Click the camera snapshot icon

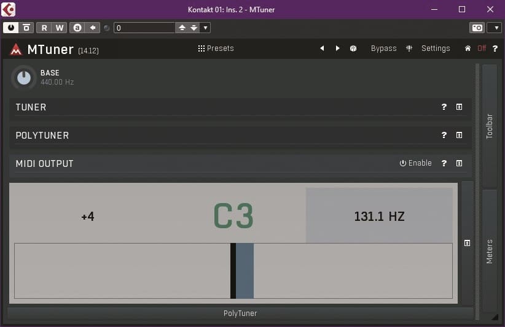click(477, 28)
